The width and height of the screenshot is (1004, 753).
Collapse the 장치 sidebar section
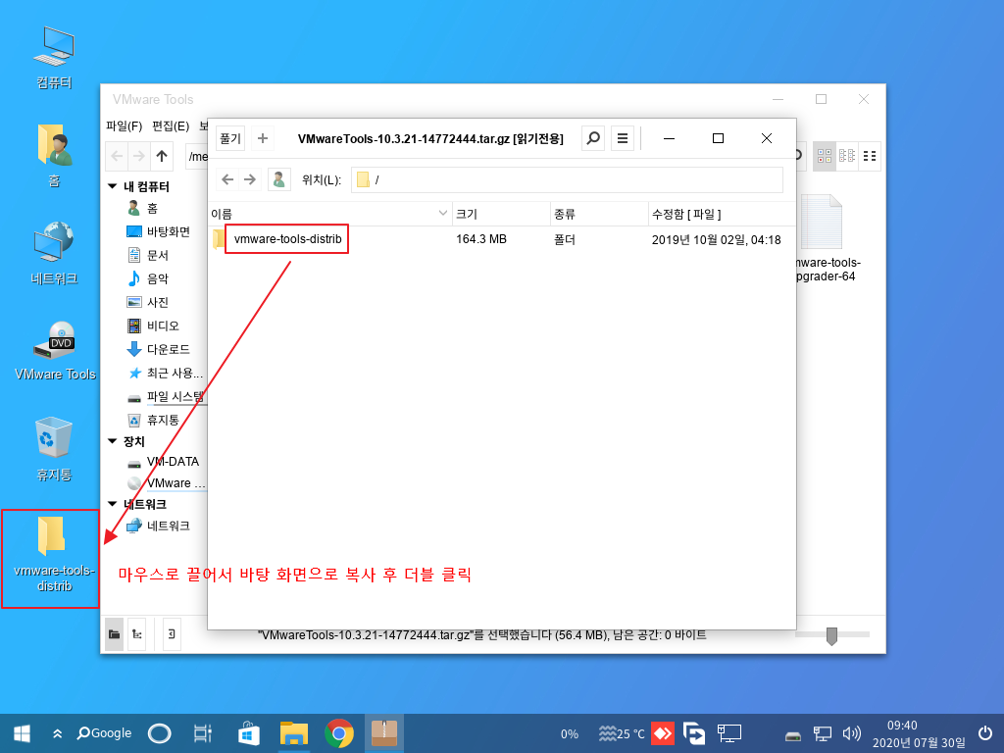click(x=113, y=441)
